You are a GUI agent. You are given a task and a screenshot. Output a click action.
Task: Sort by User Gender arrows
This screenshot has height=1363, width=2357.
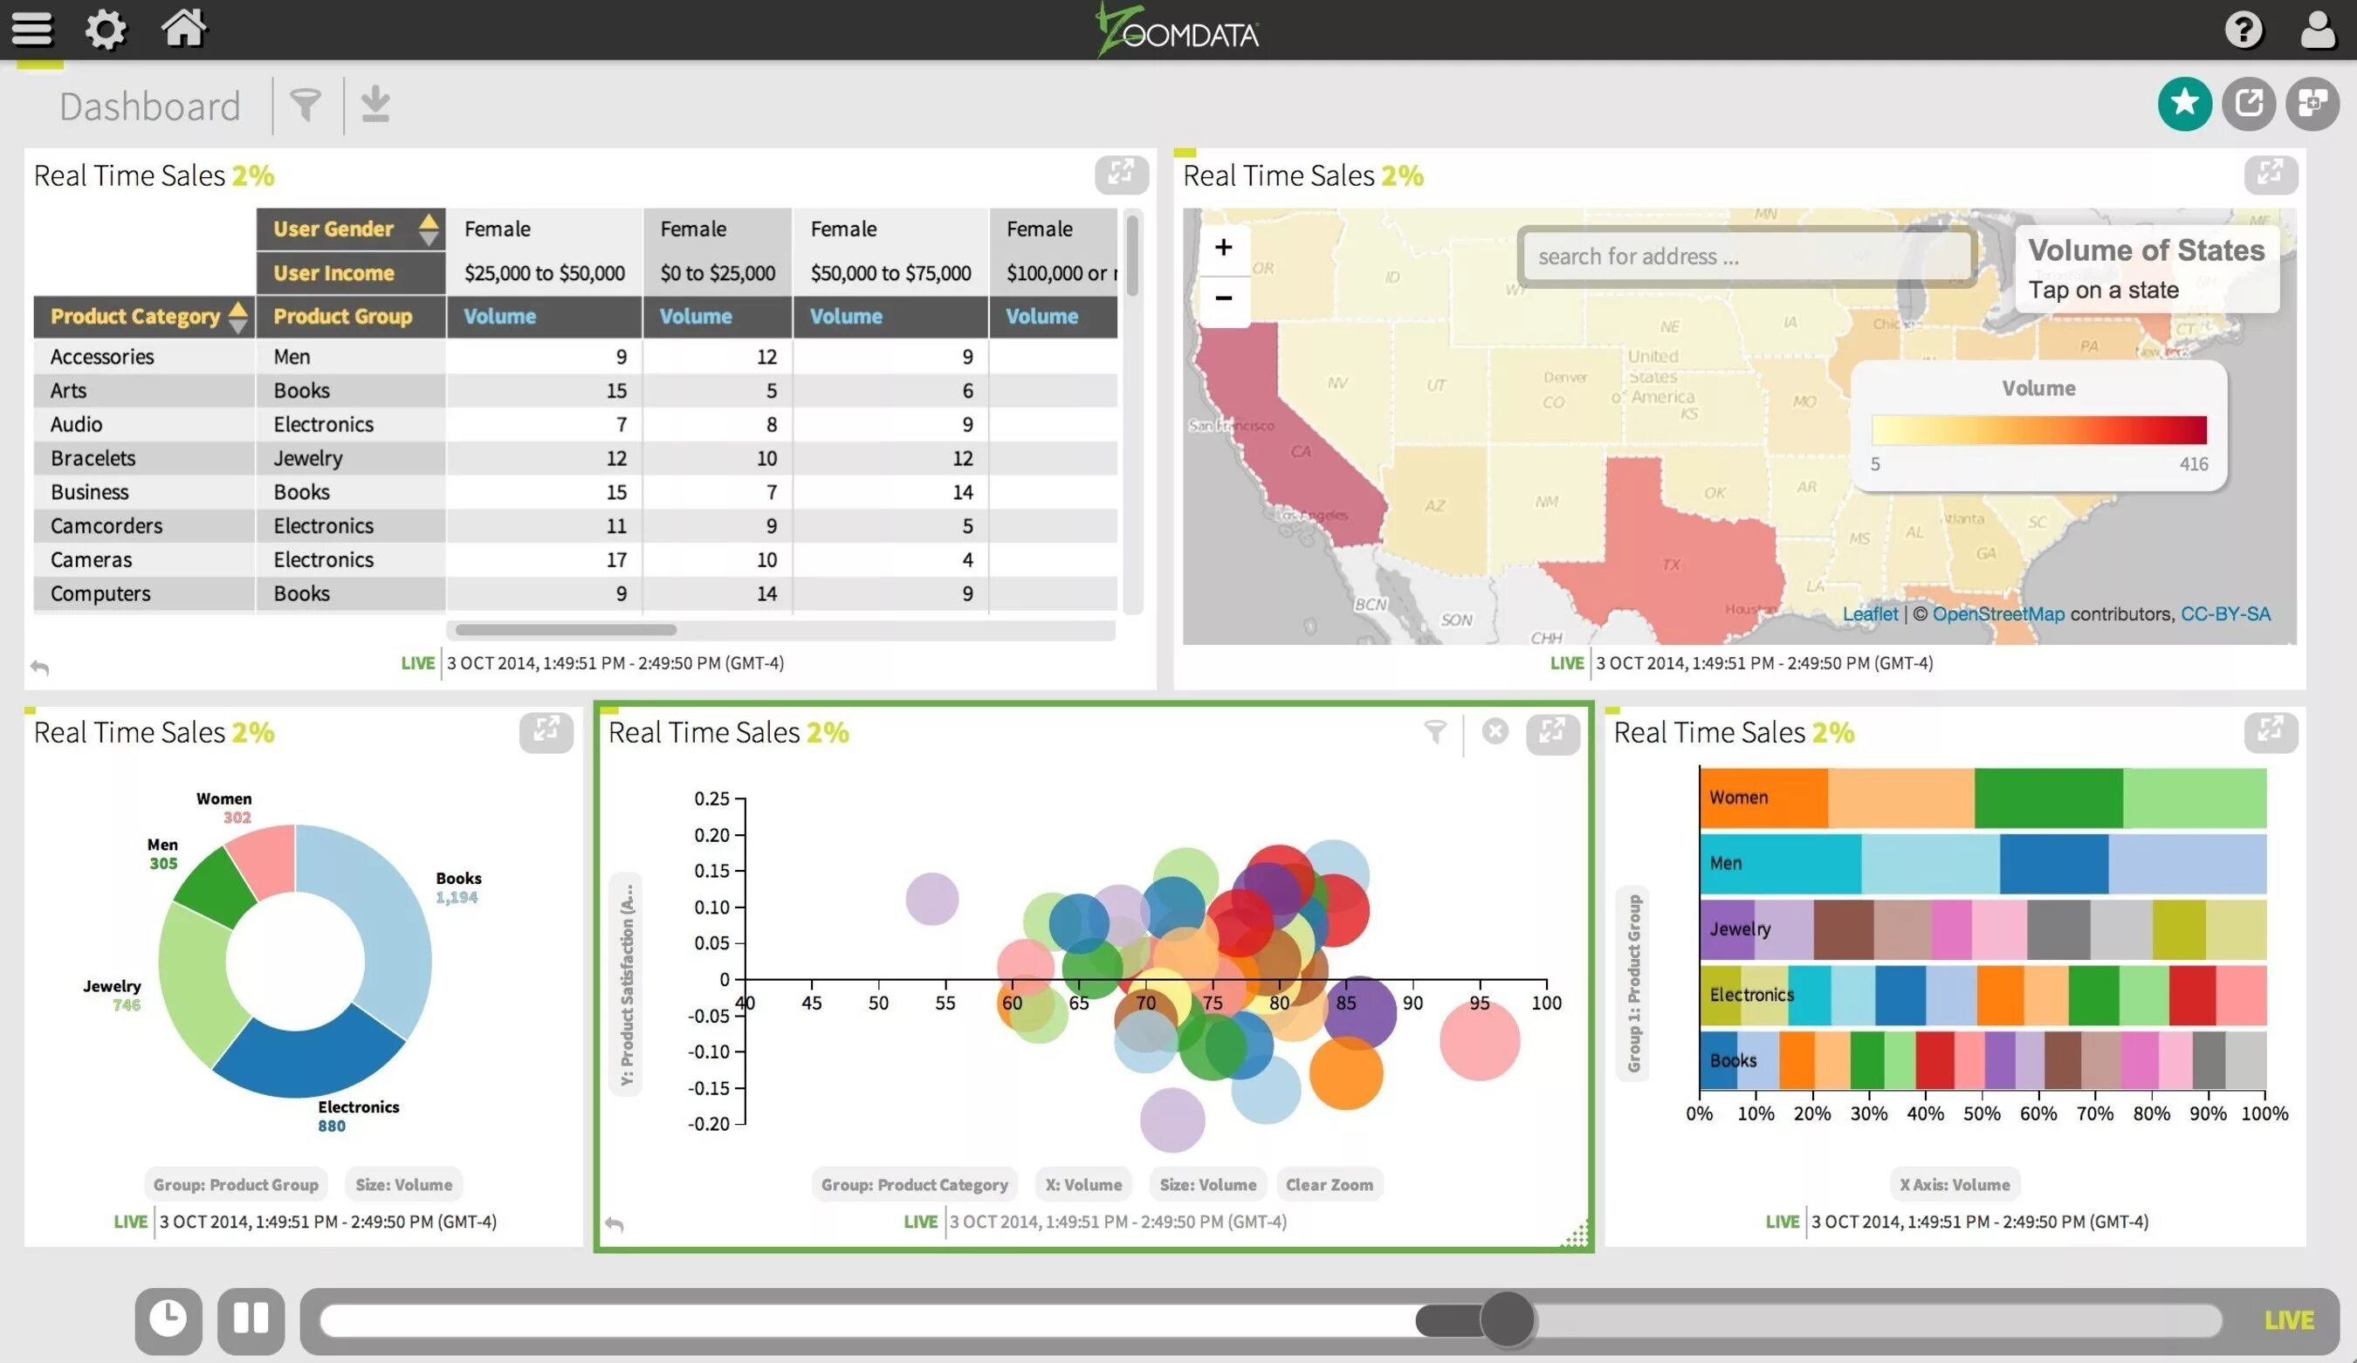(429, 229)
